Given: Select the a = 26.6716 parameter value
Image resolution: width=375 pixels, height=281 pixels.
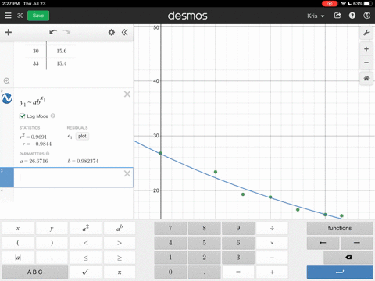Looking at the screenshot, I should point(34,162).
